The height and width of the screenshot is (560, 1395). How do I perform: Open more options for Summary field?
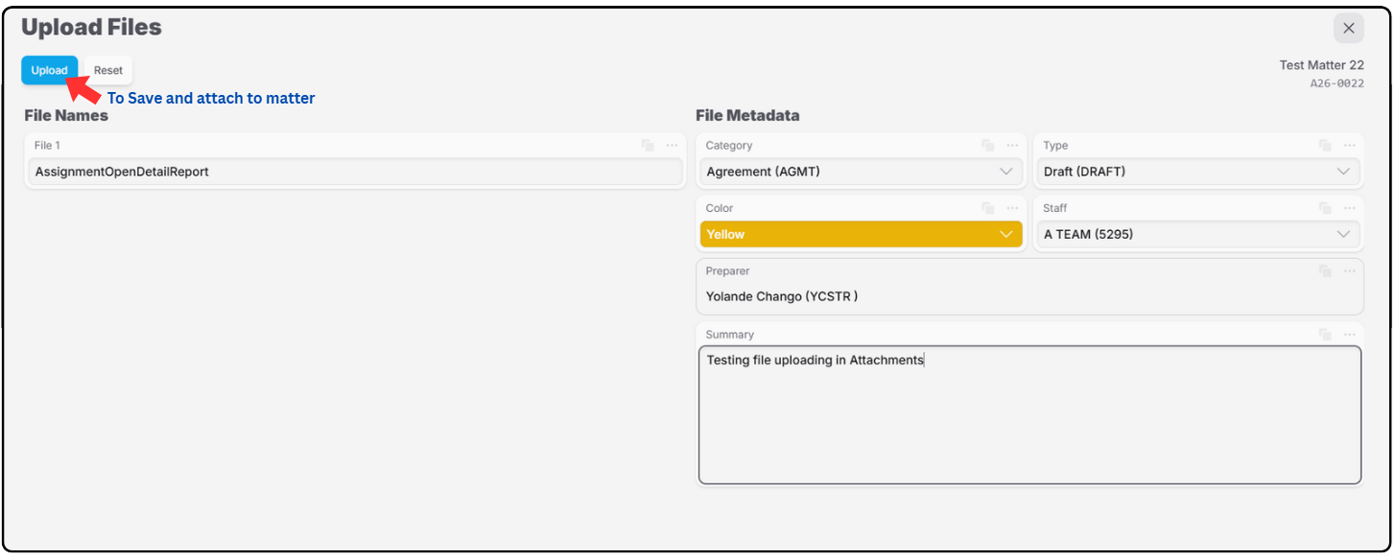(1350, 335)
